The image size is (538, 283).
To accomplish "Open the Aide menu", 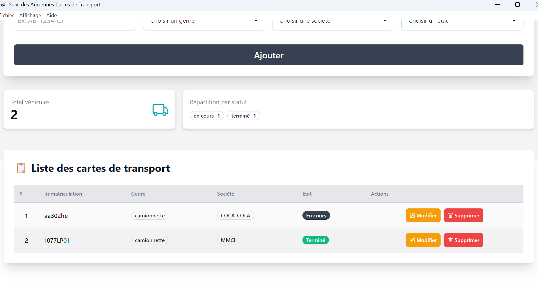I will click(x=51, y=15).
